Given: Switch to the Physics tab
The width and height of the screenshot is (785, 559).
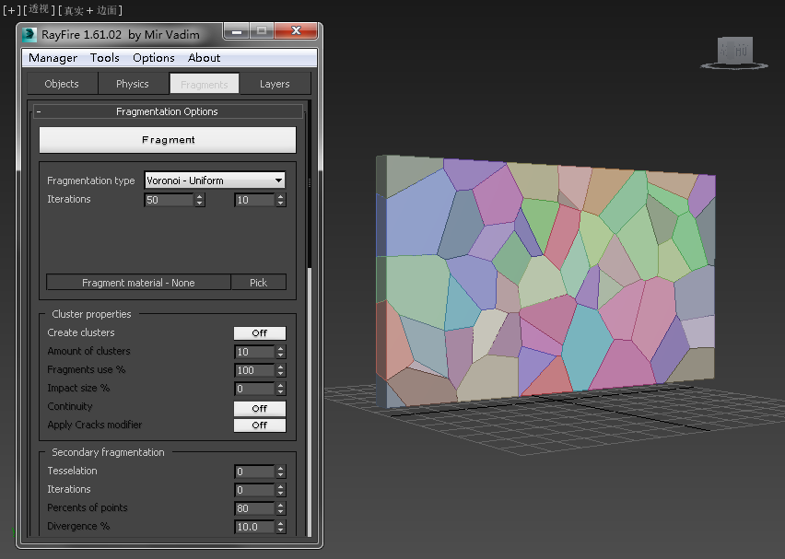Looking at the screenshot, I should click(x=132, y=84).
